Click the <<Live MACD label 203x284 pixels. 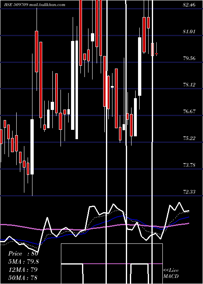pos(171,273)
